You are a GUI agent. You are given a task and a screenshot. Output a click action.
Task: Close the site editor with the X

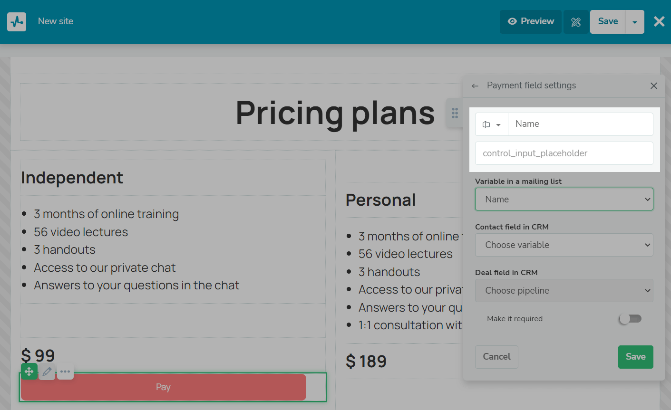coord(659,21)
